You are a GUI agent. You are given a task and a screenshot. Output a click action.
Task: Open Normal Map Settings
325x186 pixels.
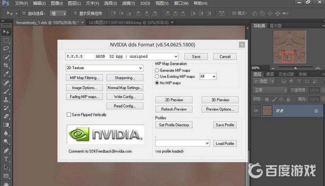(125, 88)
